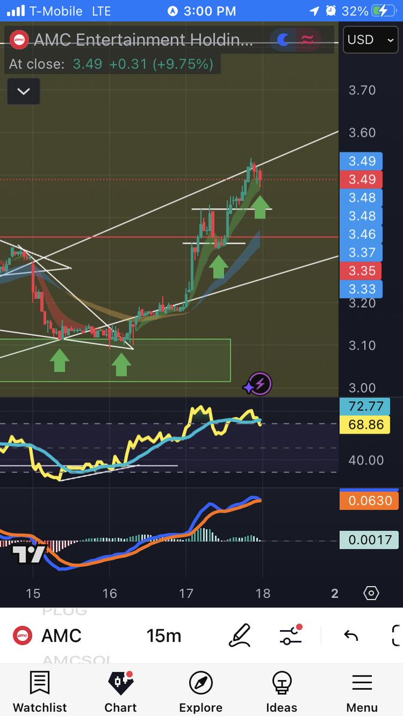
Task: Tap the red wave indicator icon
Action: click(x=308, y=40)
